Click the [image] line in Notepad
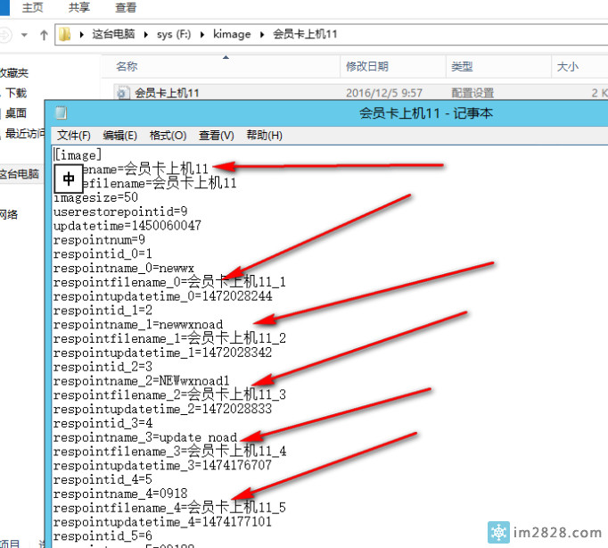The height and width of the screenshot is (548, 608). (78, 155)
